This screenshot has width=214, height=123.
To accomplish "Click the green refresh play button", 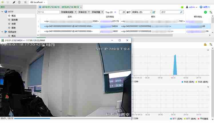I will pyautogui.click(x=205, y=12).
